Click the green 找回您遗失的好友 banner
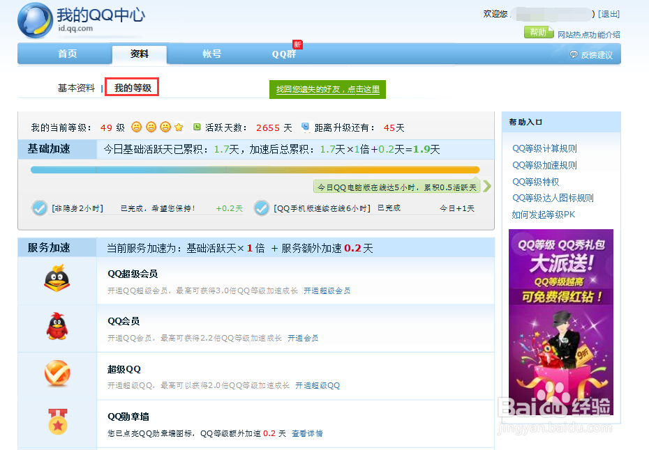The width and height of the screenshot is (649, 450). tap(327, 89)
